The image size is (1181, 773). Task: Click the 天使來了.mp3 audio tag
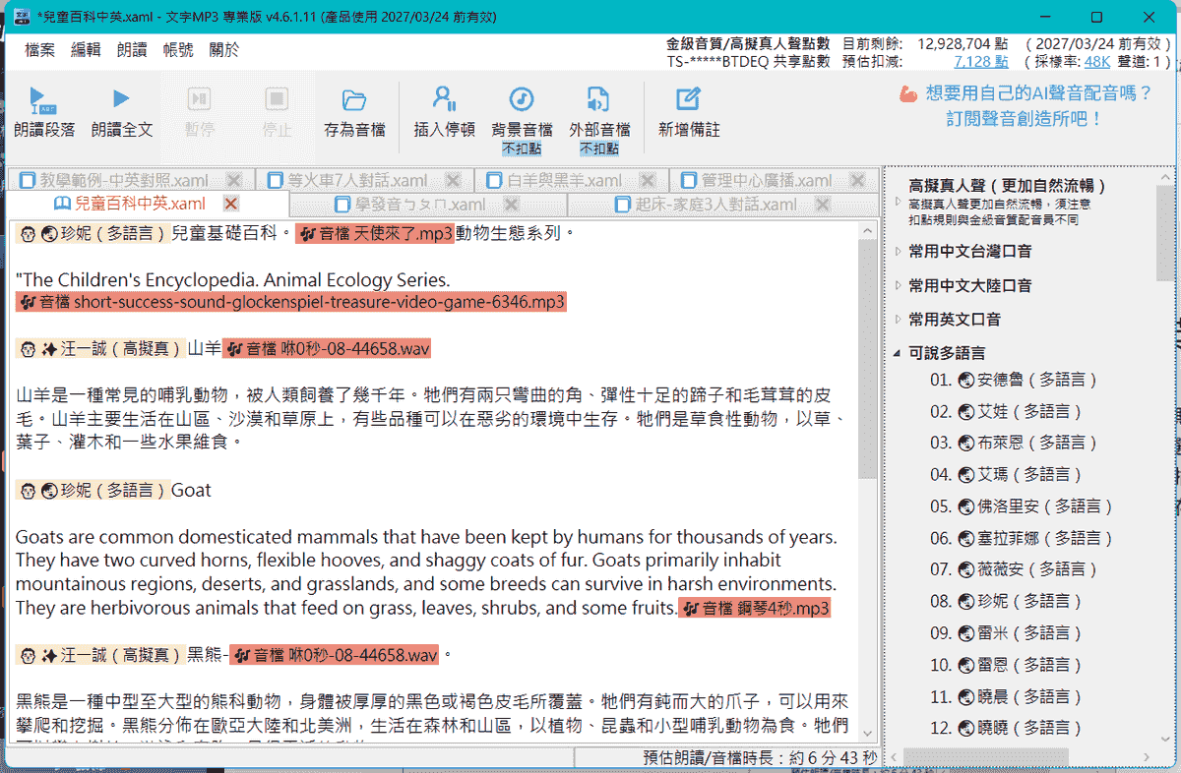[x=375, y=234]
